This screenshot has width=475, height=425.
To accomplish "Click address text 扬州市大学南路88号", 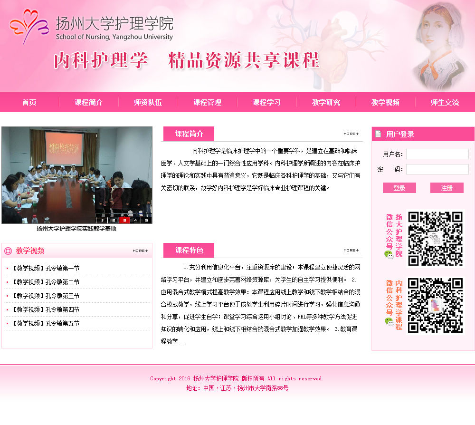I will coord(263,388).
